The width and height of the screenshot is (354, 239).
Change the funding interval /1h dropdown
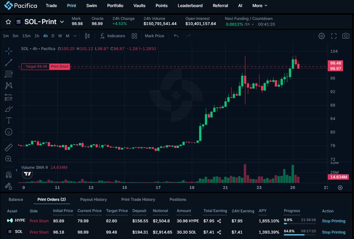(x=249, y=24)
